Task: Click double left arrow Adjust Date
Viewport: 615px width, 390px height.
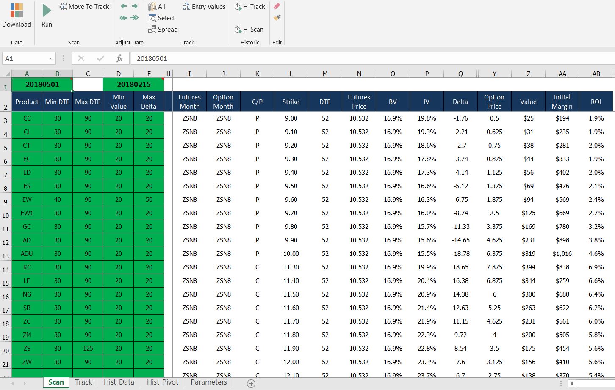Action: coord(124,18)
